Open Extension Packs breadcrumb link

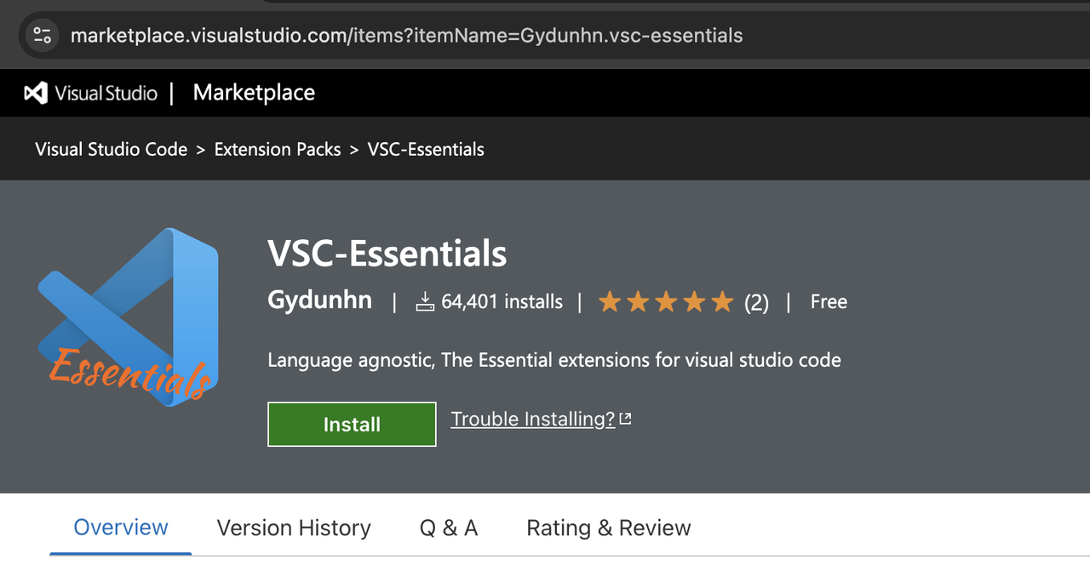pyautogui.click(x=278, y=149)
